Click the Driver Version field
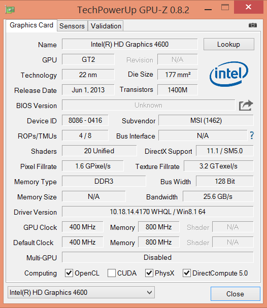Viewport: 267px width, 308px height. (x=157, y=212)
